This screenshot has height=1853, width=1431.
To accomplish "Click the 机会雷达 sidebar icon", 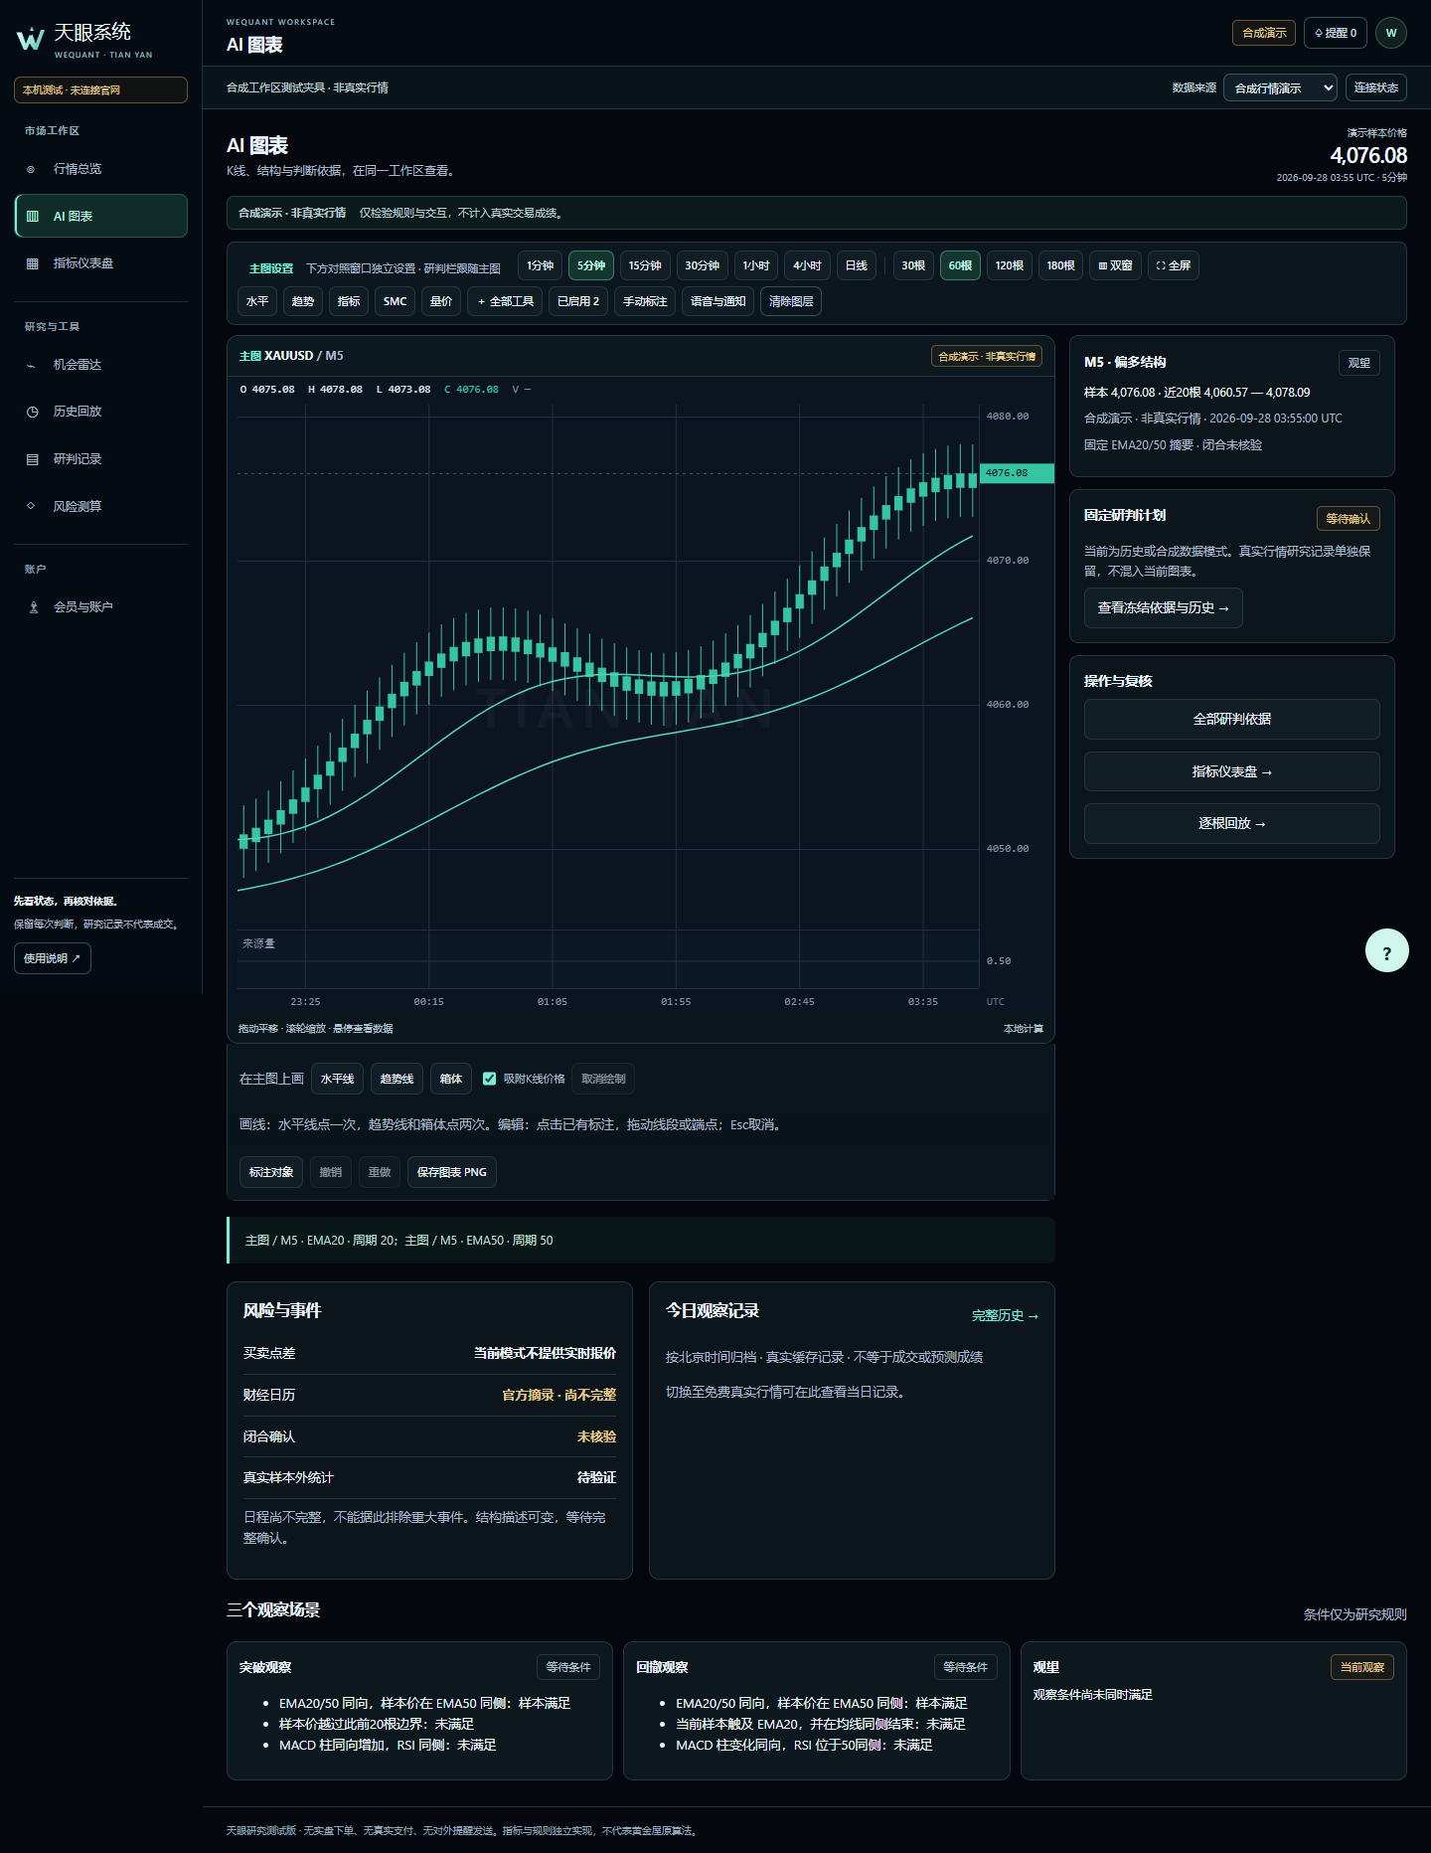I will pos(31,365).
